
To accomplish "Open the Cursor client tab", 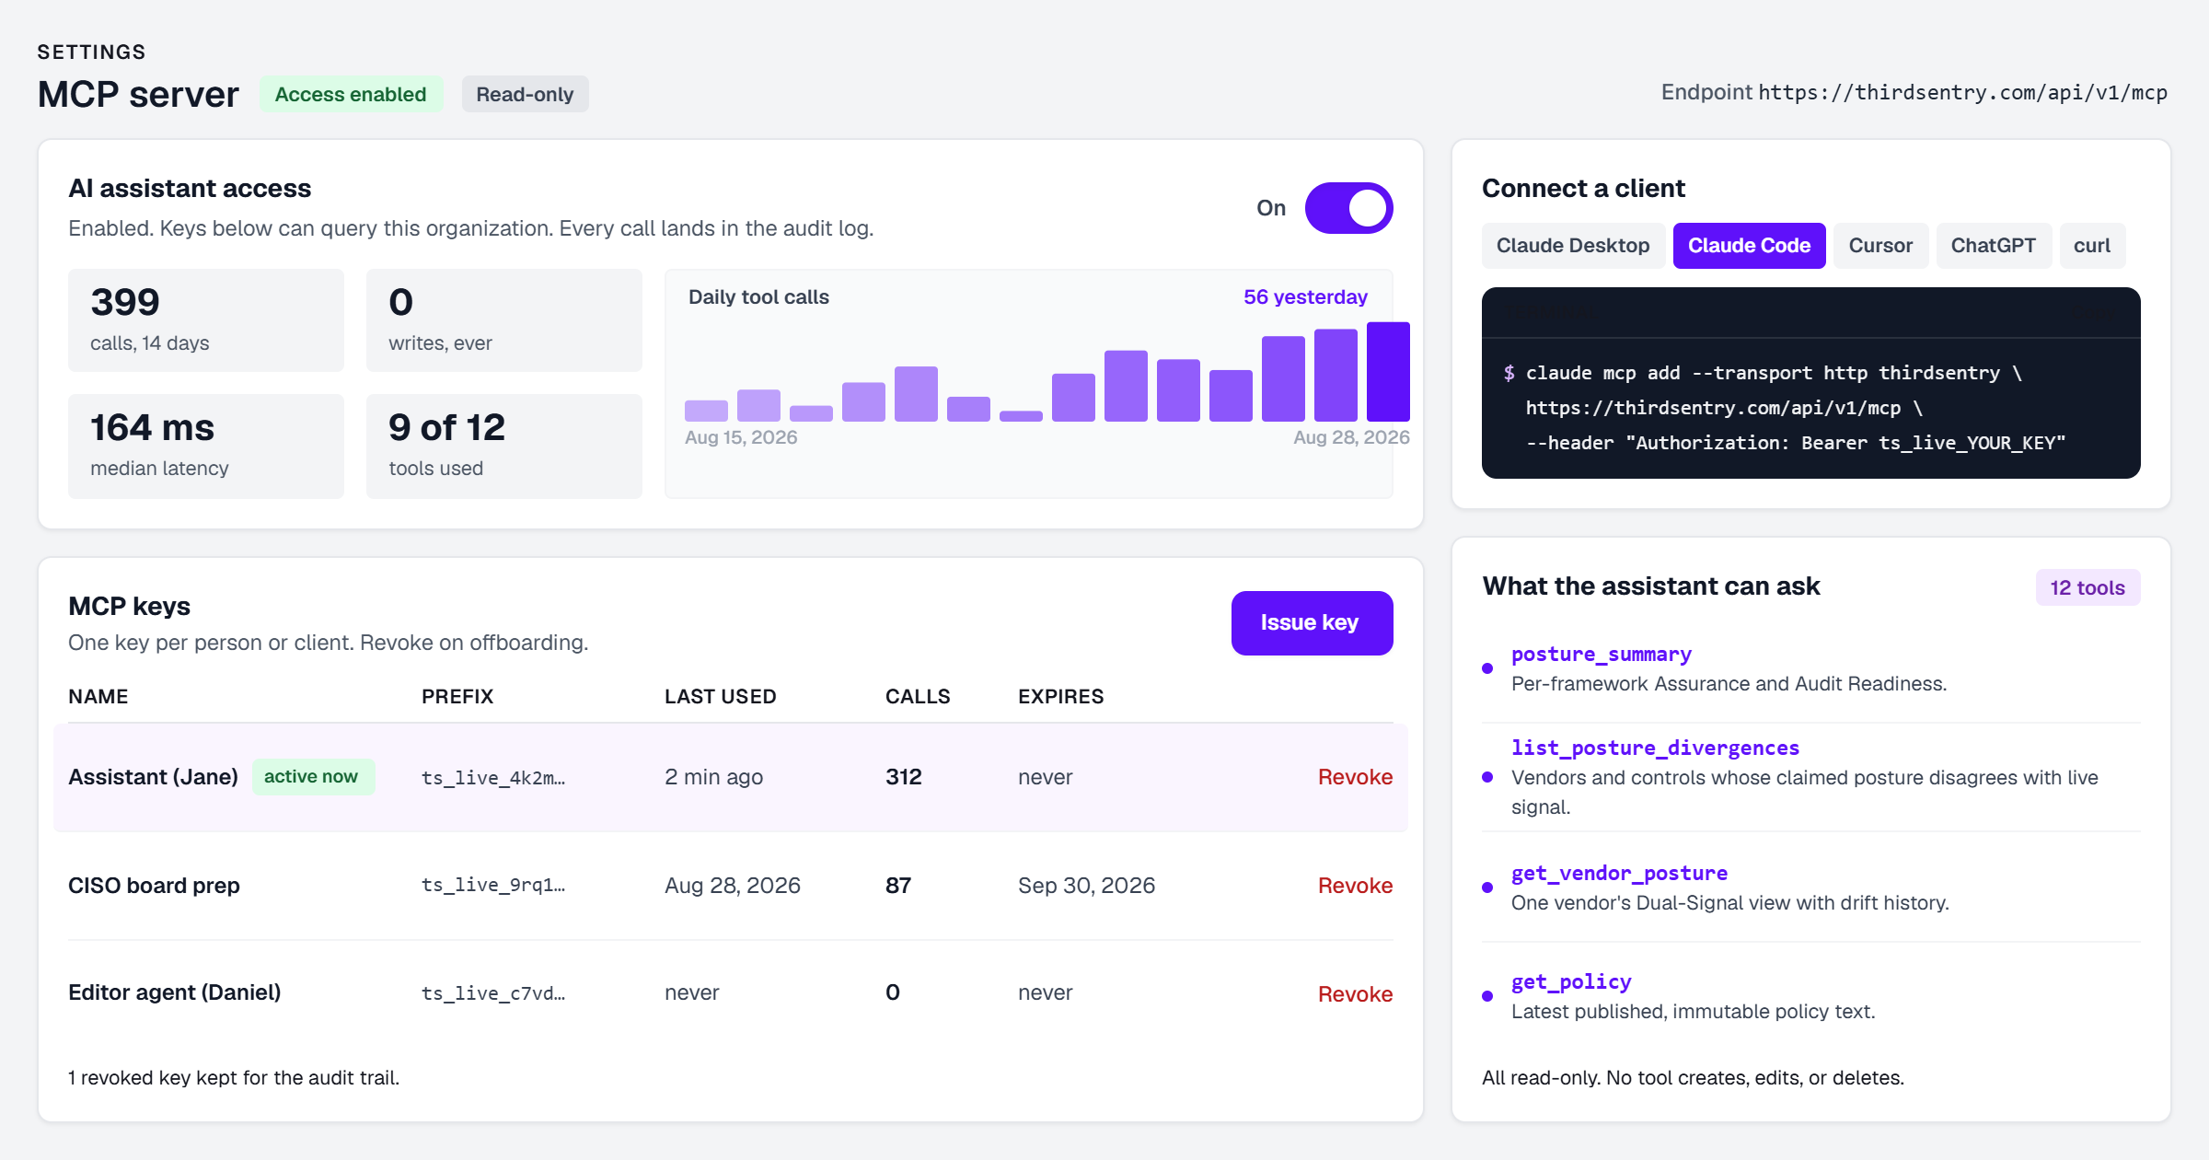I will (x=1880, y=246).
